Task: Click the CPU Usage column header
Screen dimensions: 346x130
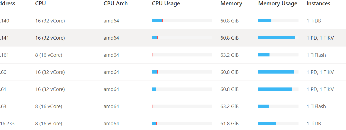Action: tap(166, 3)
